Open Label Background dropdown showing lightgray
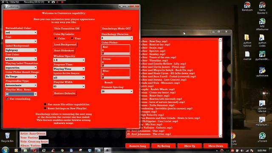This screenshot has height=153, width=272. point(21,50)
